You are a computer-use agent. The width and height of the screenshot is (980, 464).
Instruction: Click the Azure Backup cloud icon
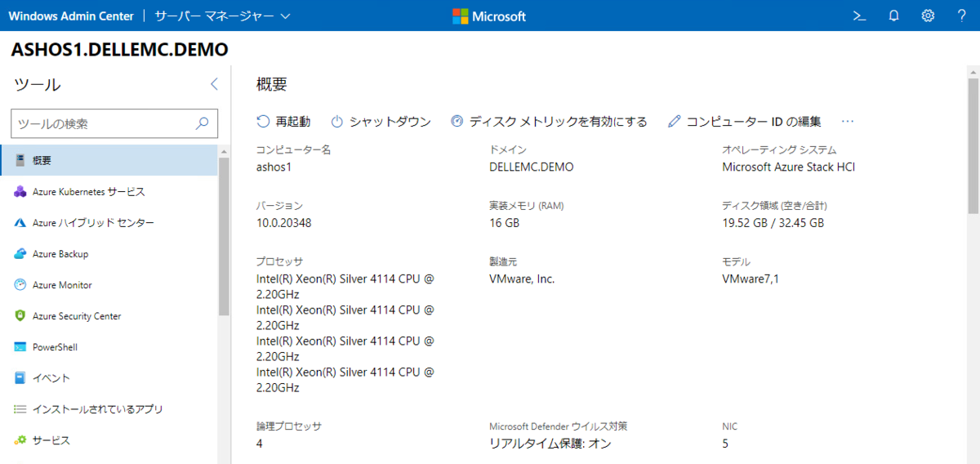point(20,253)
